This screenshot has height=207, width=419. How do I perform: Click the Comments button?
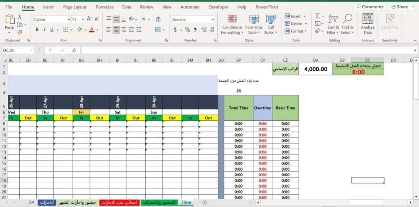tap(370, 7)
